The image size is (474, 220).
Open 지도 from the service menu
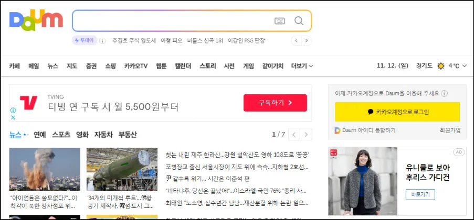tap(72, 66)
